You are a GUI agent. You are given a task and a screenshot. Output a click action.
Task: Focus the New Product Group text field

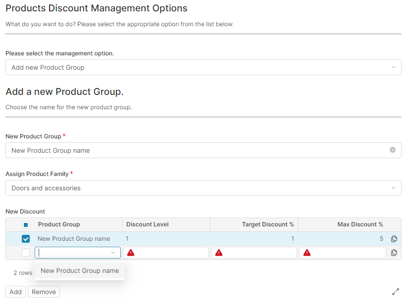tap(204, 150)
